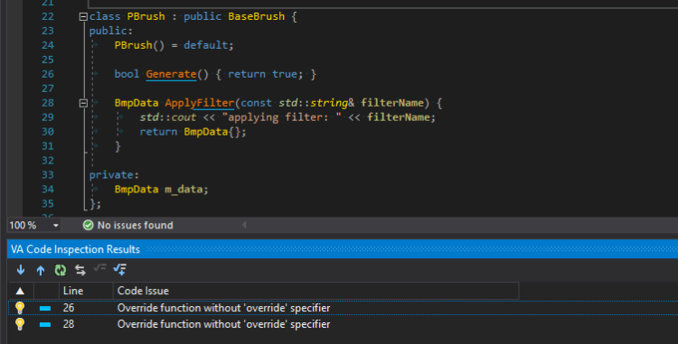Click lightbulb for line 26 issue
678x344 pixels.
click(20, 308)
